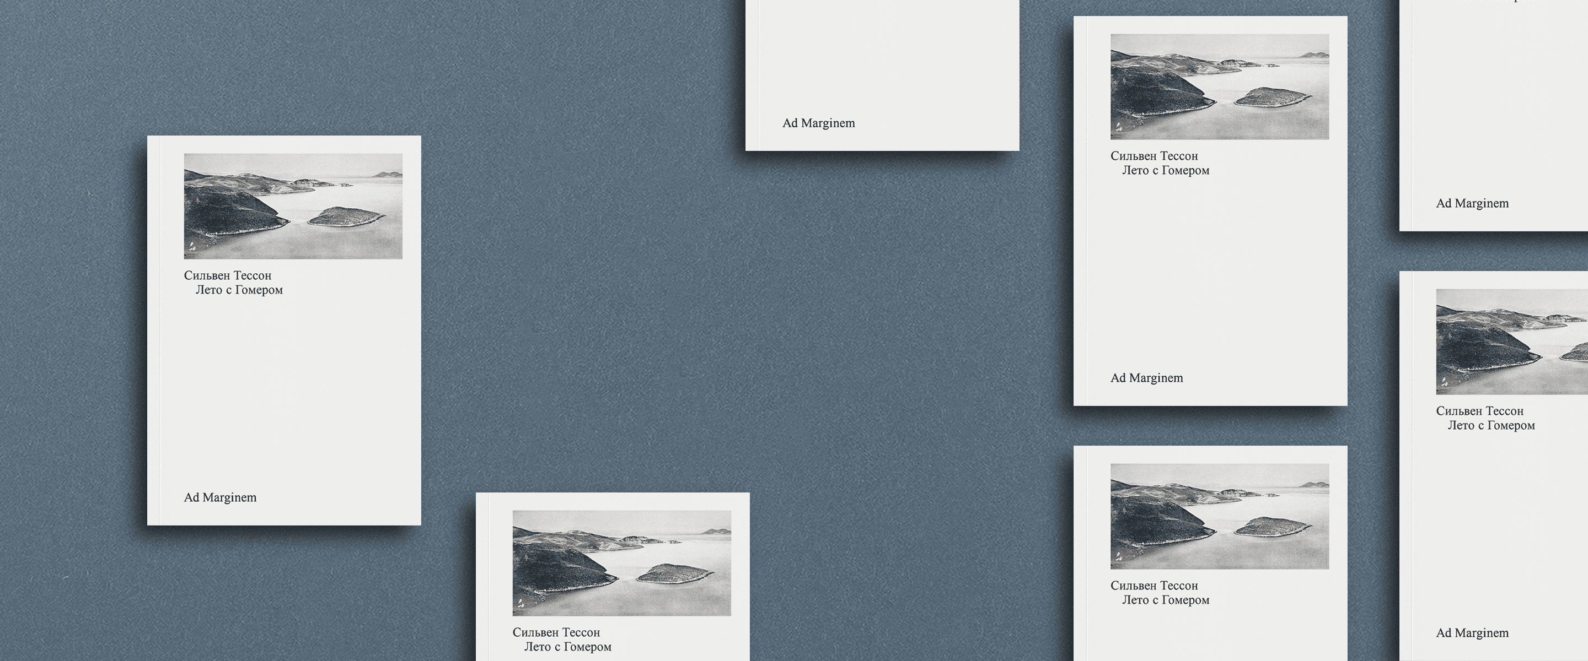
Task: Click the partial island photo on the far-right edge book
Action: [x=1511, y=342]
